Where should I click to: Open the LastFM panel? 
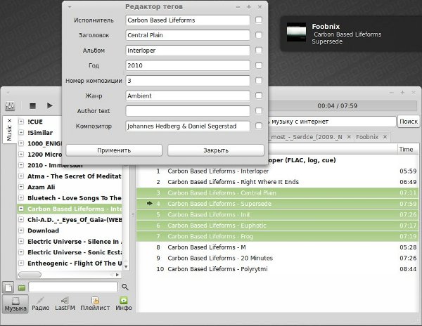65,304
